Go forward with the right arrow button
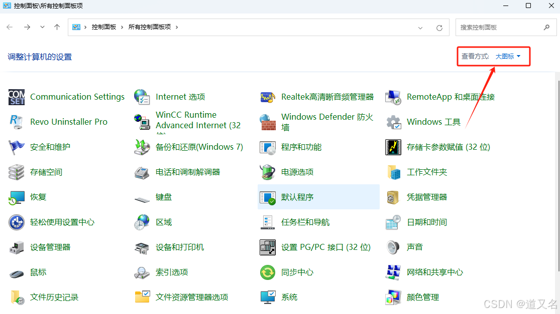Image resolution: width=560 pixels, height=314 pixels. [x=27, y=27]
